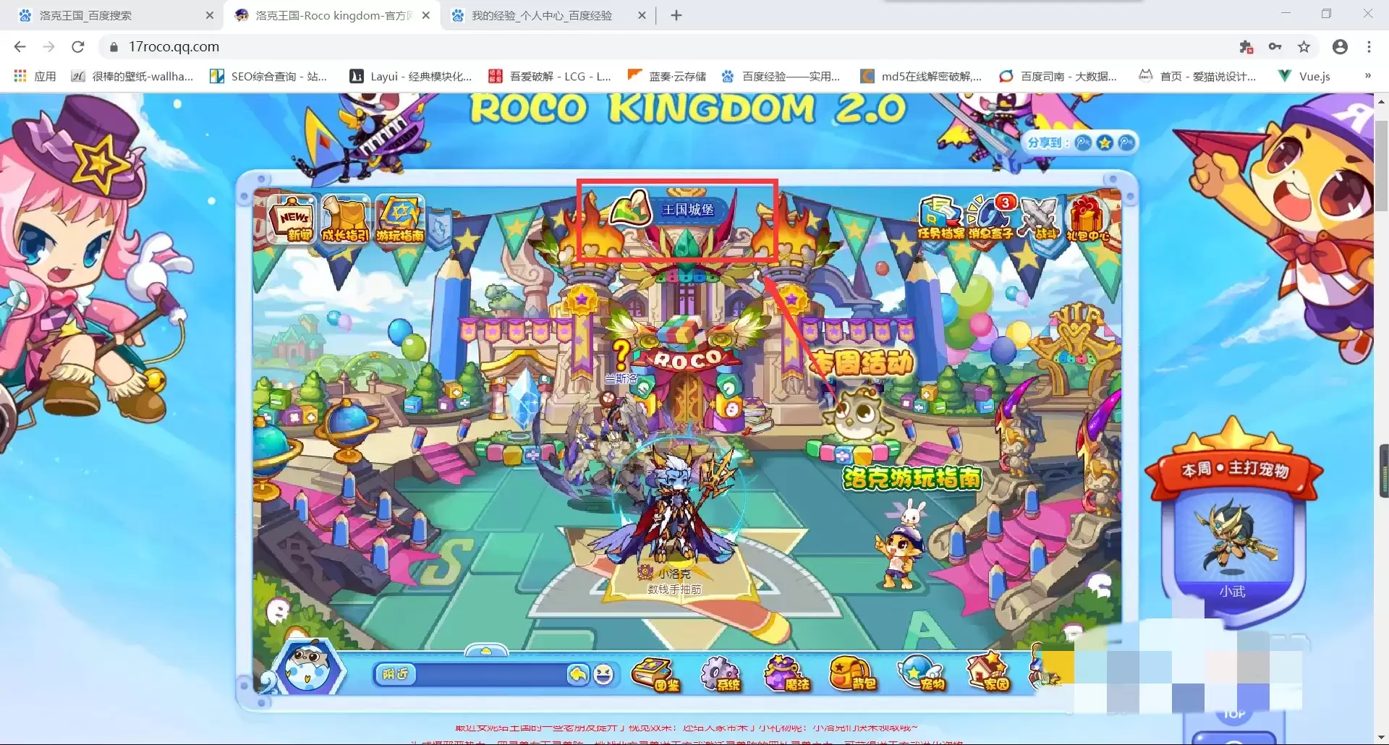Open the Chrome profile menu
The image size is (1389, 745).
[x=1340, y=47]
